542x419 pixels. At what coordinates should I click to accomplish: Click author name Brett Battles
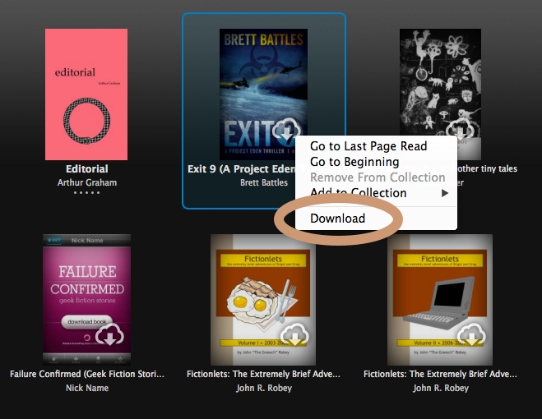[x=264, y=182]
